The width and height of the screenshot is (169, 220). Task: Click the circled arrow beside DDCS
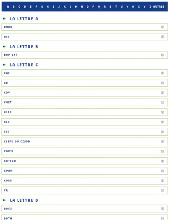pyautogui.click(x=162, y=209)
